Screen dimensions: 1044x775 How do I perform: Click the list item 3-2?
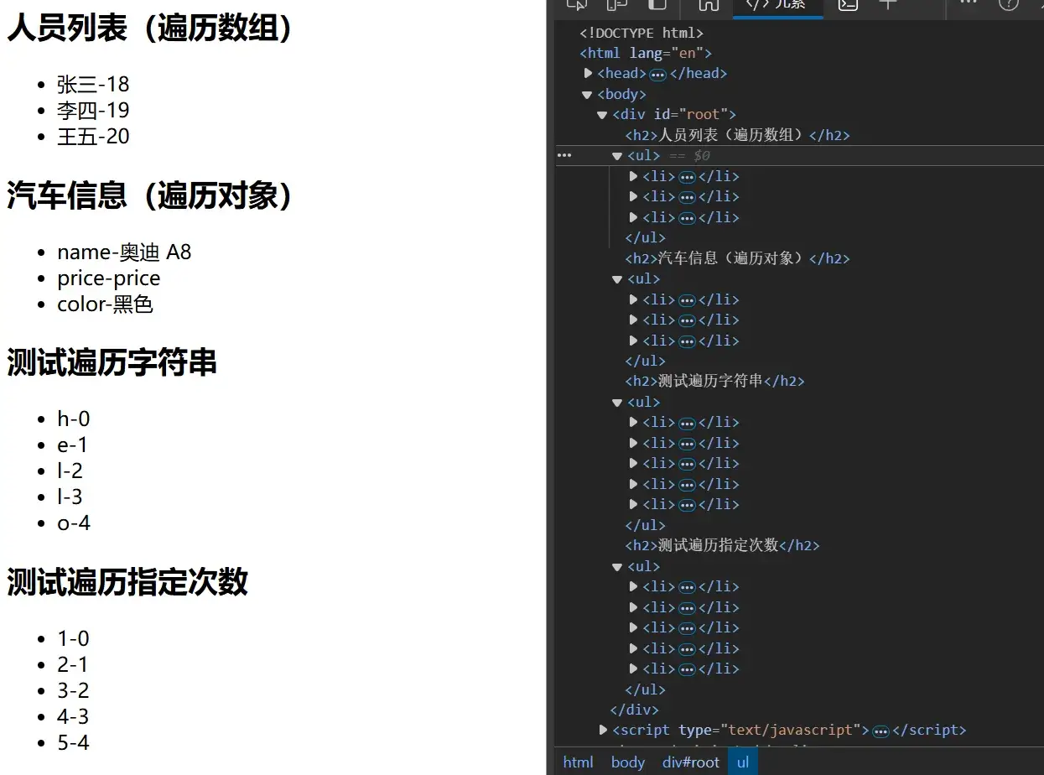73,691
